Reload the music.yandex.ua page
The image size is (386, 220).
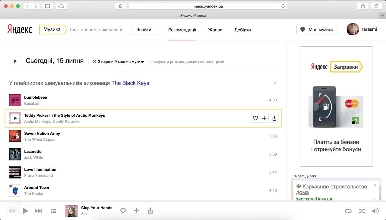click(283, 6)
